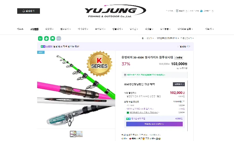234x141 pixels.
Task: Click the dark bell notification button top-left
Action: tap(29, 11)
